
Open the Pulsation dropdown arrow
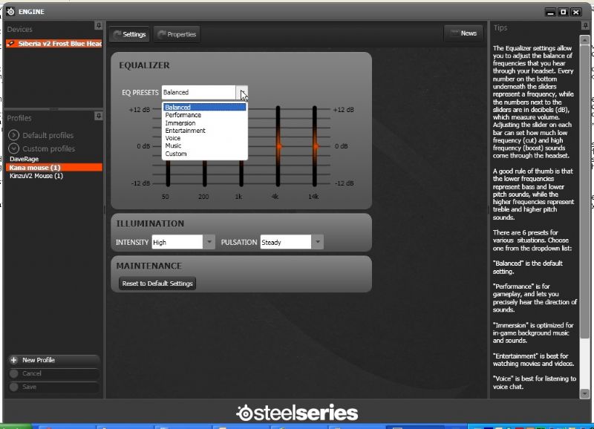click(x=318, y=242)
